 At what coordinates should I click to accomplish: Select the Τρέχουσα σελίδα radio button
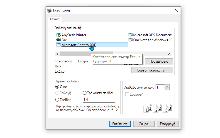(84, 93)
